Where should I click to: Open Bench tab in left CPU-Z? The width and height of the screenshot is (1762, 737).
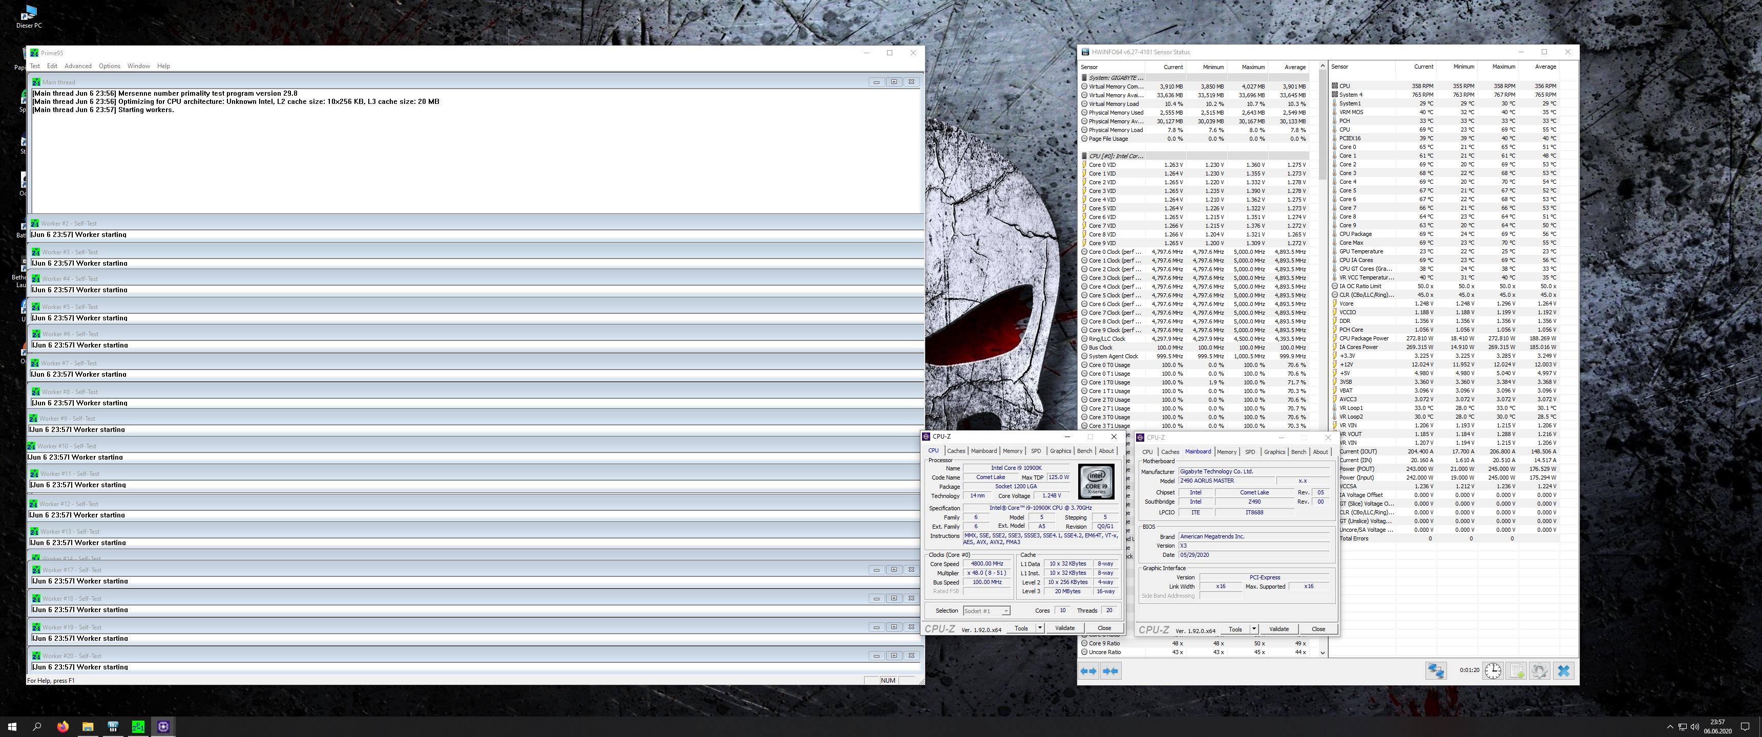pyautogui.click(x=1085, y=451)
